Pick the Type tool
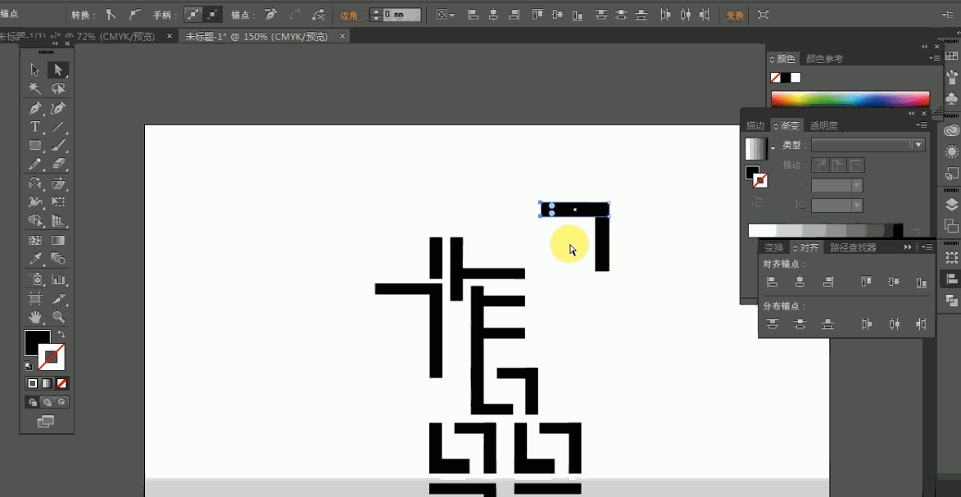 (x=35, y=127)
